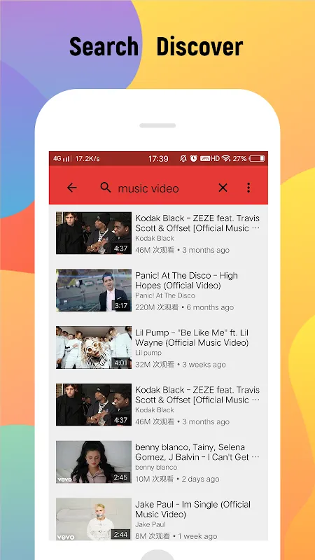
Task: Tap the 2:44 duration badge
Action: point(121,535)
